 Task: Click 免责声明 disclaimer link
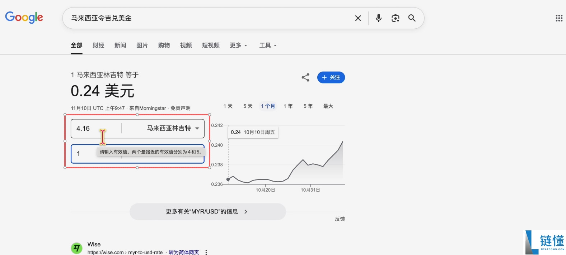pos(181,108)
